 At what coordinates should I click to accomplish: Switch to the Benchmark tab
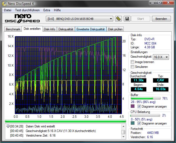(x=13, y=29)
